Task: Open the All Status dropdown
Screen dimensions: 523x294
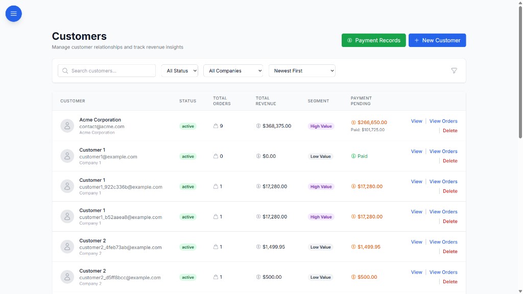Action: click(x=180, y=70)
